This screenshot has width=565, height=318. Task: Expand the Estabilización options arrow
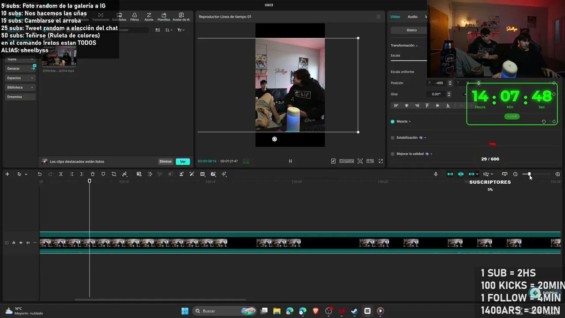(x=425, y=138)
